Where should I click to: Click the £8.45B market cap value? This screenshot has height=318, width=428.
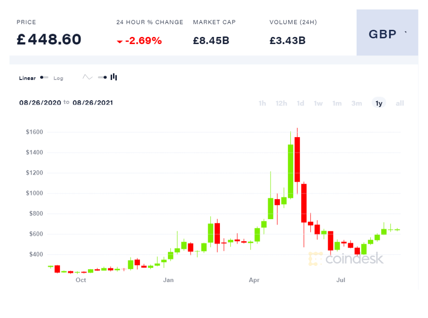[x=211, y=41]
